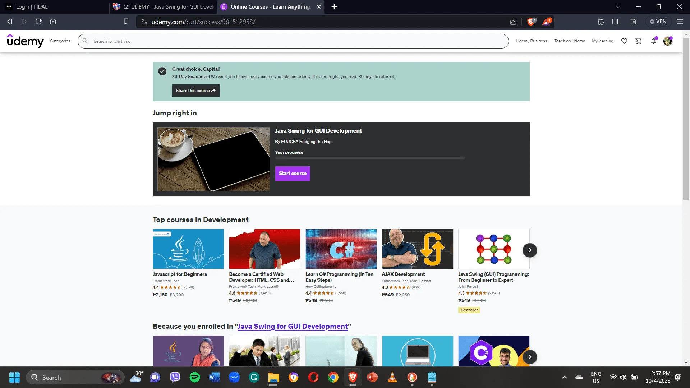Go back with the browser back arrow
The width and height of the screenshot is (690, 388).
[10, 22]
